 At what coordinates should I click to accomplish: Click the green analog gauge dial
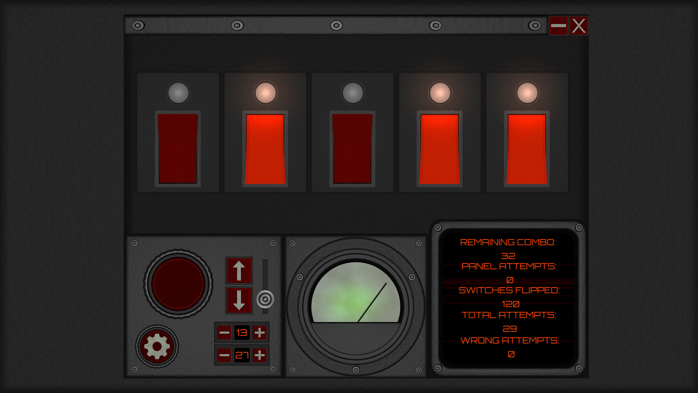point(356,295)
